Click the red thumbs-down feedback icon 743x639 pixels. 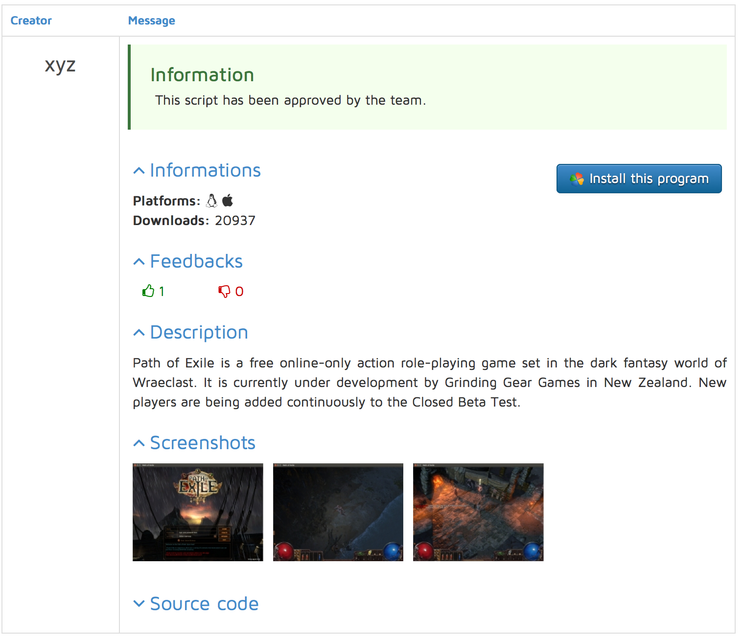pos(224,292)
